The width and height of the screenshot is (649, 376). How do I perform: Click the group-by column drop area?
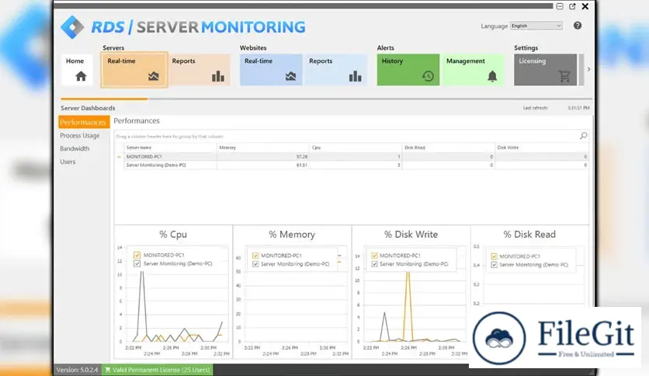click(x=347, y=136)
